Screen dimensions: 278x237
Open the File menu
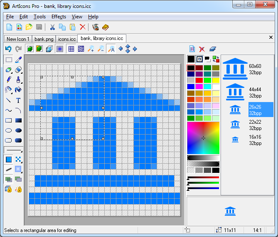tap(10, 17)
